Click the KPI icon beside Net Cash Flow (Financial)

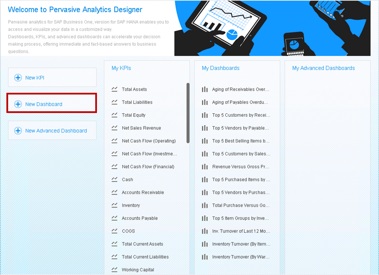[x=114, y=167]
